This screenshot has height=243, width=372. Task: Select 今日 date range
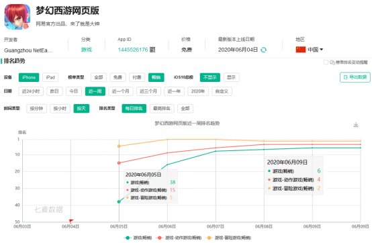74,91
